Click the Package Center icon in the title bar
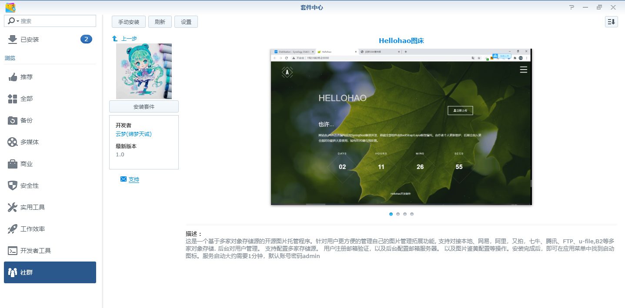 coord(10,7)
